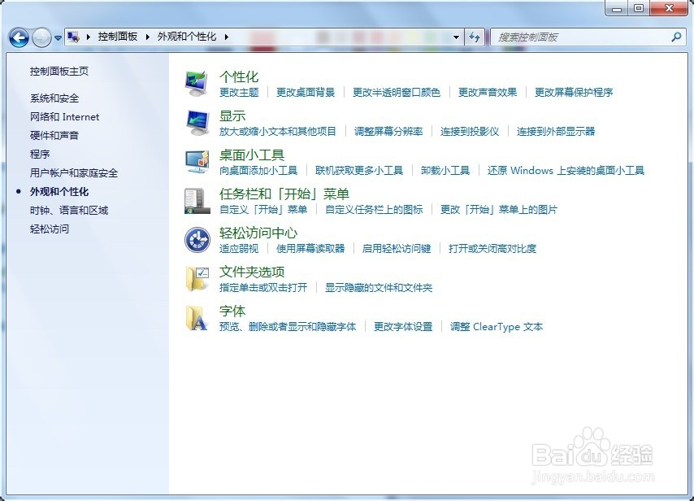Select 硬件和声音 in the sidebar

(x=51, y=135)
